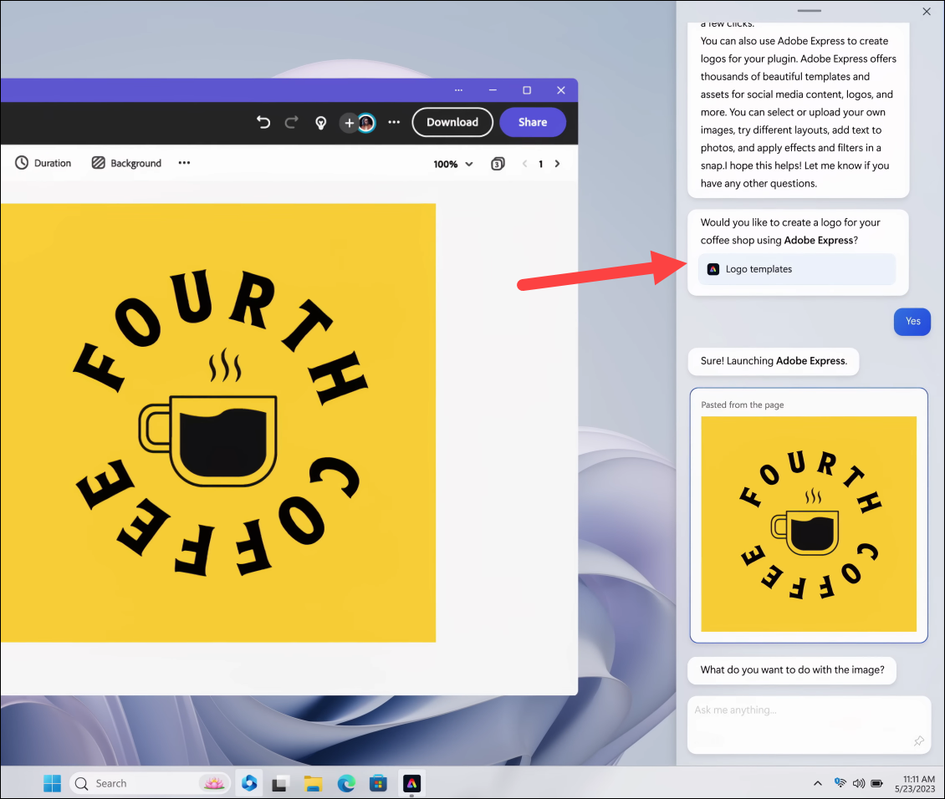945x799 pixels.
Task: Go to the next page arrow
Action: [557, 164]
